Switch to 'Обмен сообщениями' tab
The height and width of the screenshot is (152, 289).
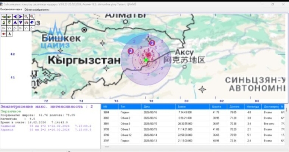coord(37,9)
